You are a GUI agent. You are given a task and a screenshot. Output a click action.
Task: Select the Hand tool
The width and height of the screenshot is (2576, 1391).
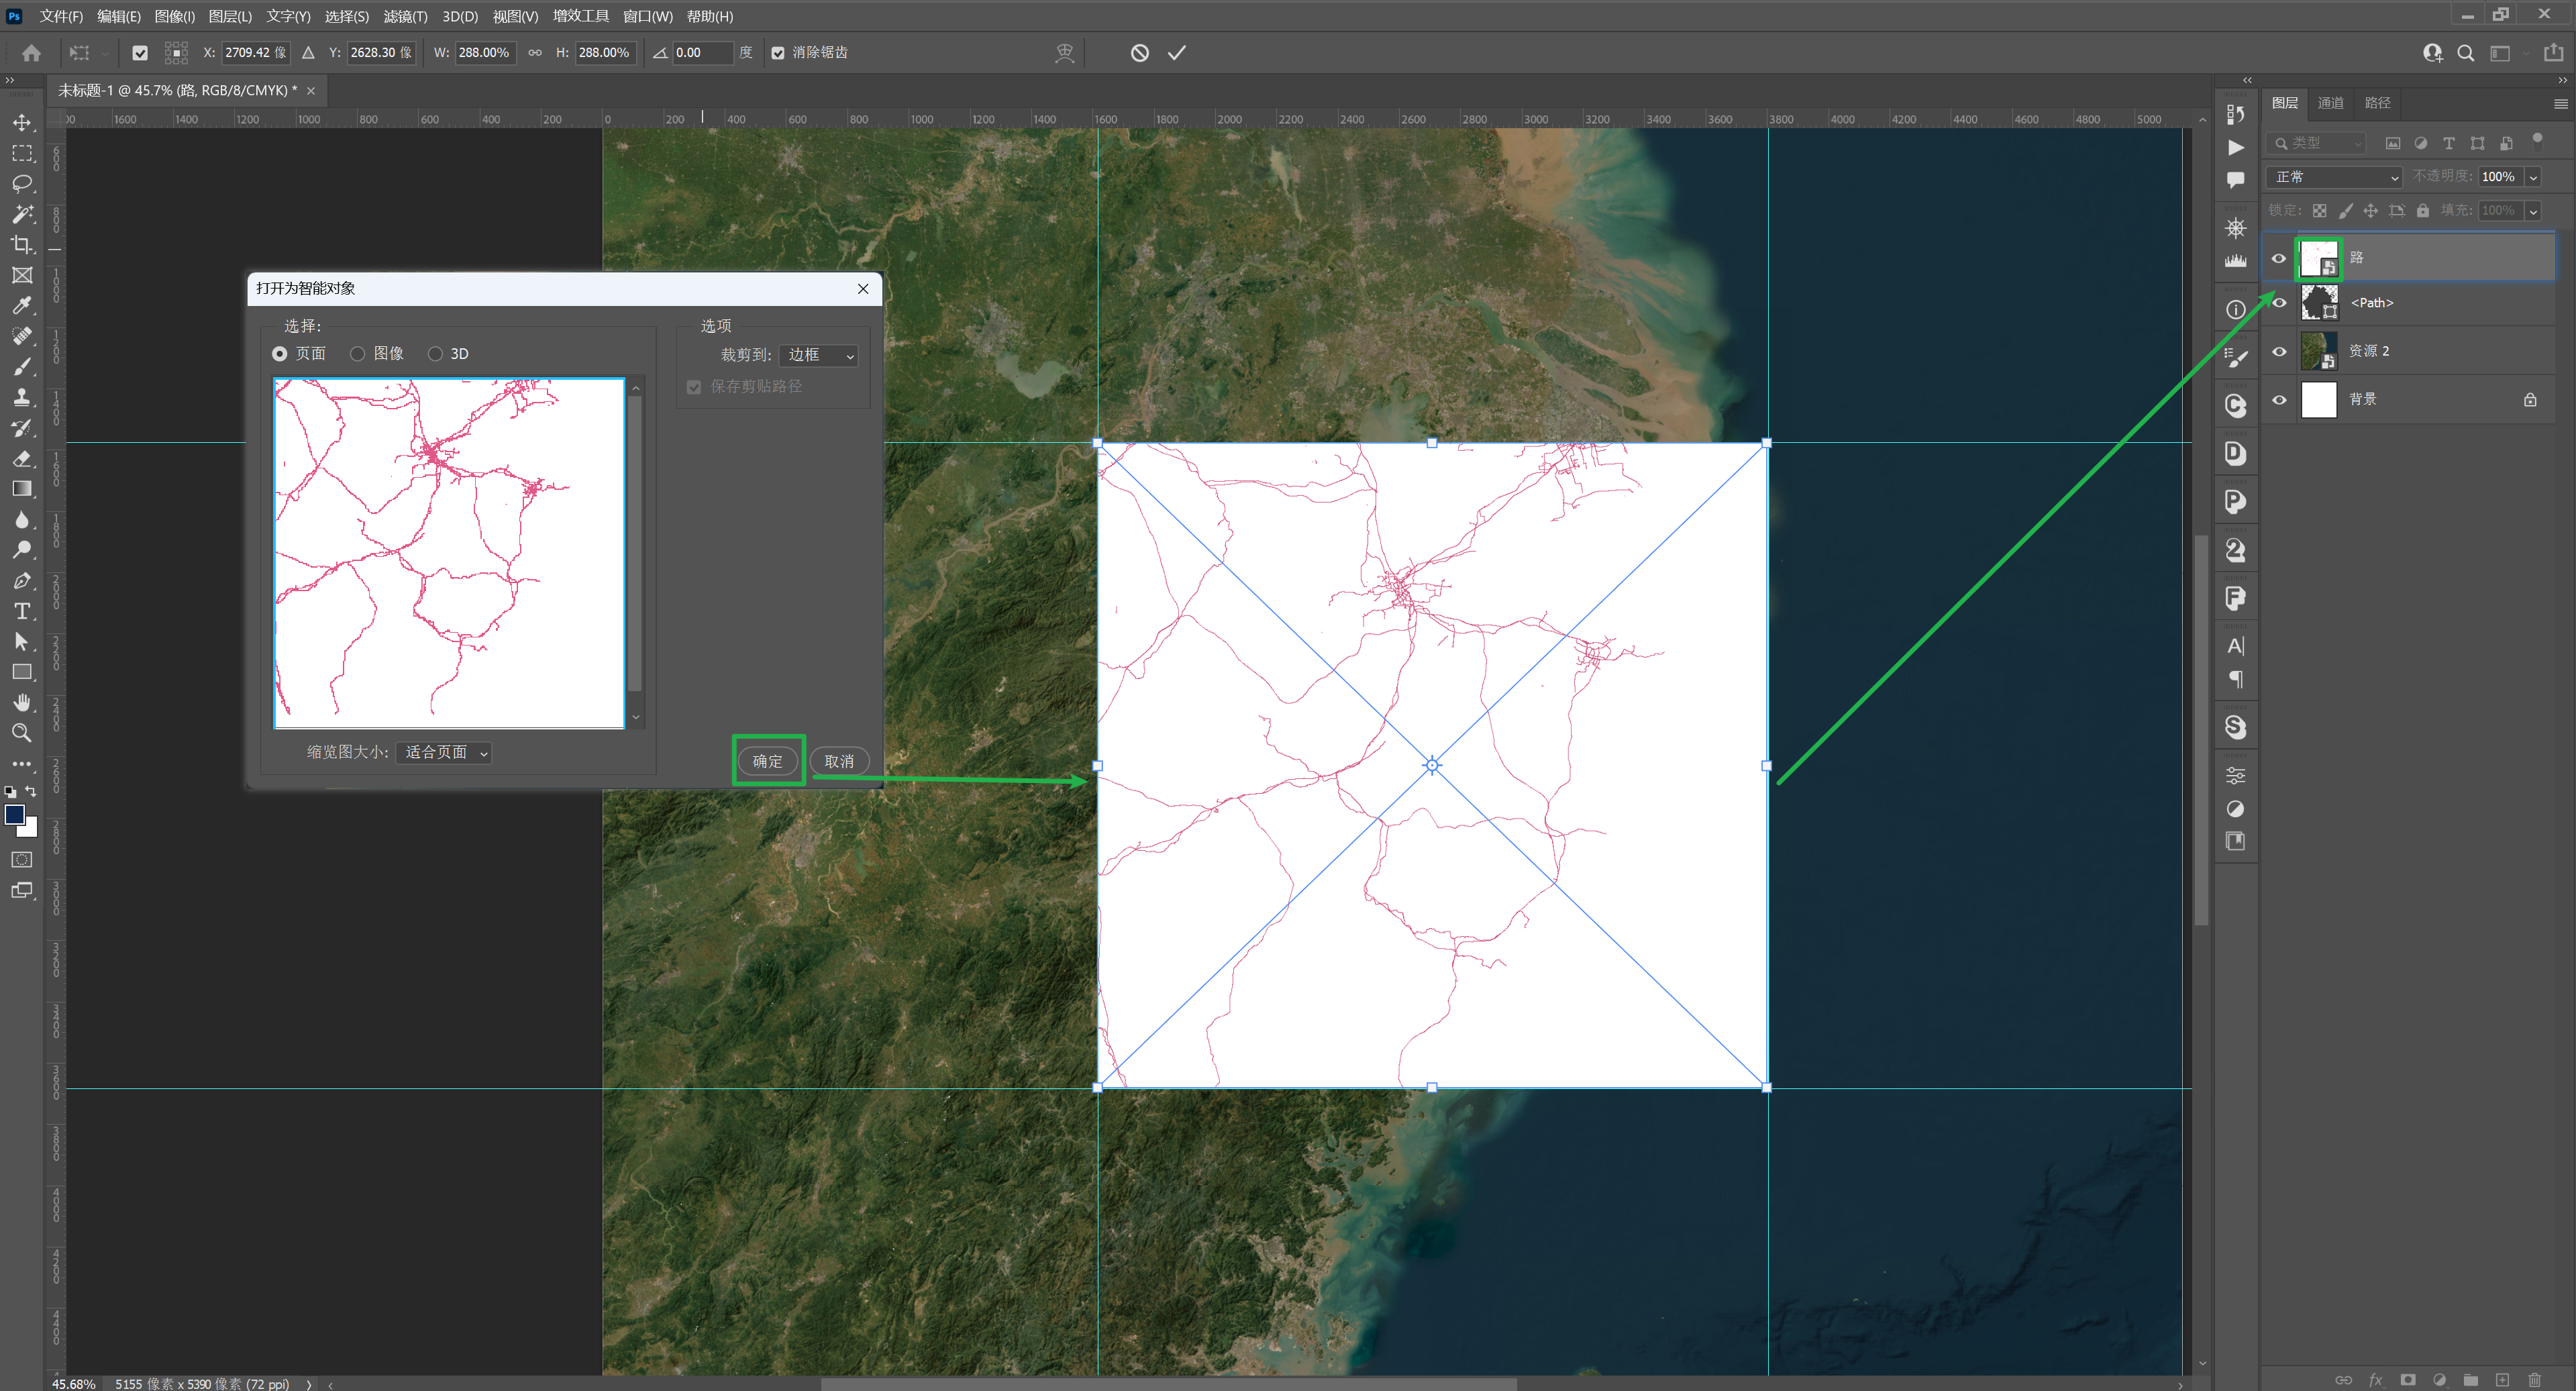pyautogui.click(x=22, y=702)
